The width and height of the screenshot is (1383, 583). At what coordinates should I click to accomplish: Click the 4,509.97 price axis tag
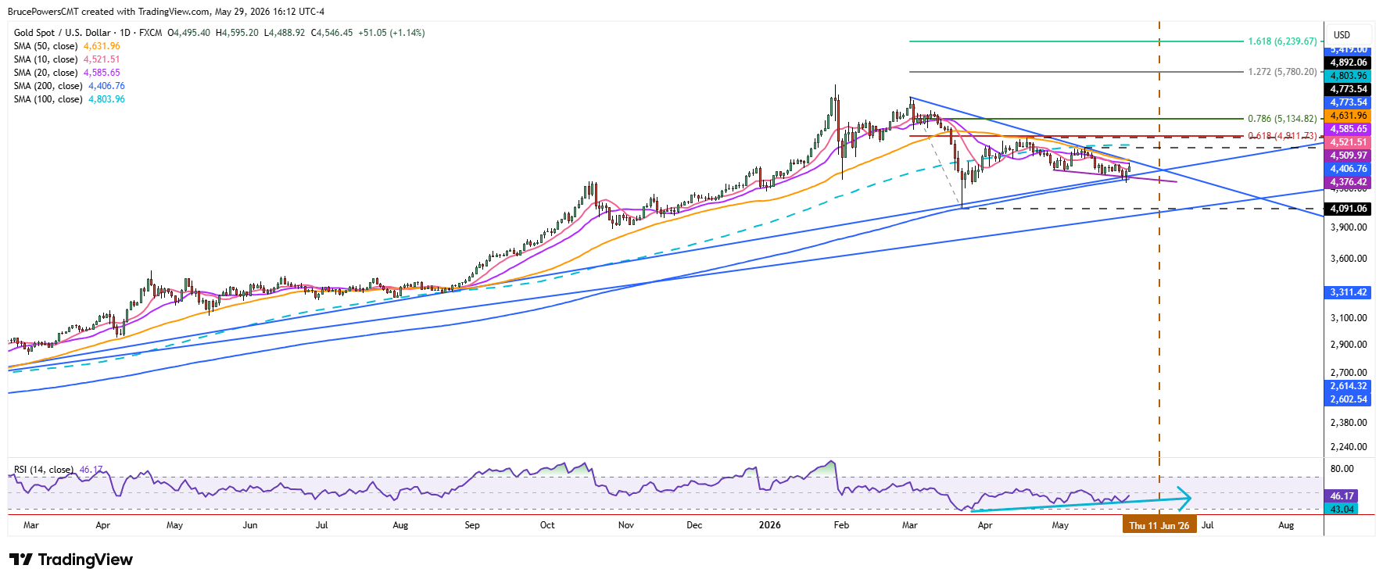pyautogui.click(x=1349, y=156)
